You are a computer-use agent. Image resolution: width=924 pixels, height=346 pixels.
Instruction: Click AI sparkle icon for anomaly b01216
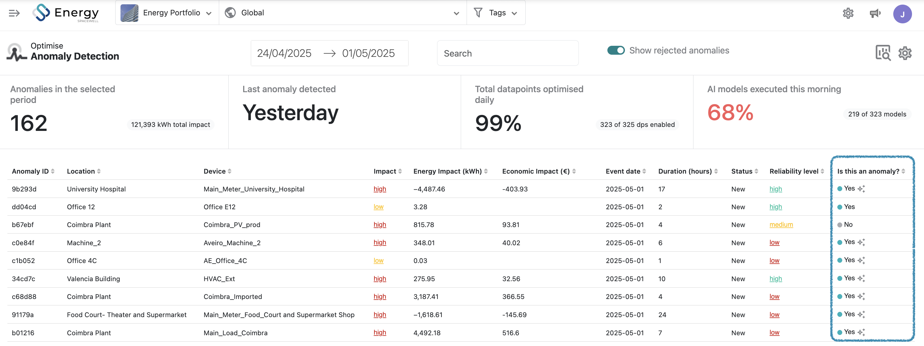pyautogui.click(x=861, y=332)
